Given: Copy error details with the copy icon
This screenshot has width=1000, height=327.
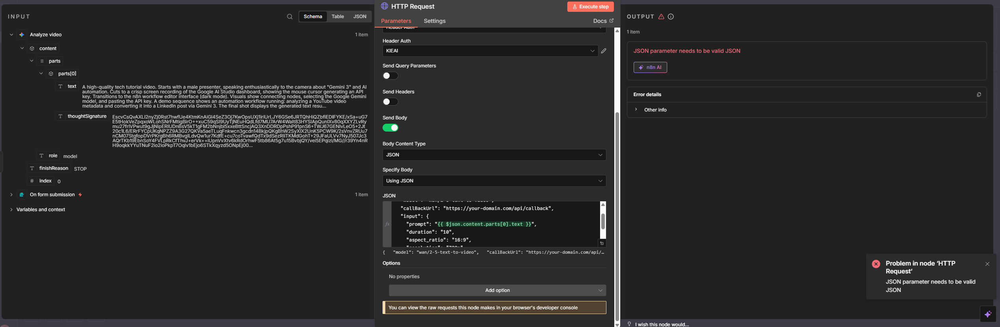Looking at the screenshot, I should (x=979, y=95).
